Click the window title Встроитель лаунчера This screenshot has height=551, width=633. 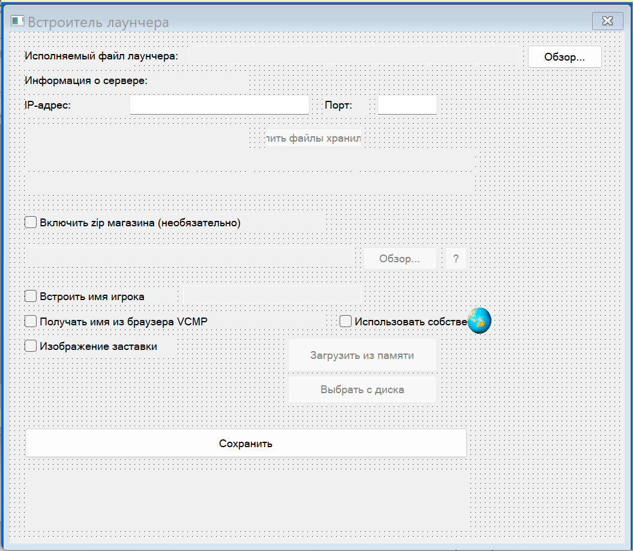pyautogui.click(x=99, y=22)
